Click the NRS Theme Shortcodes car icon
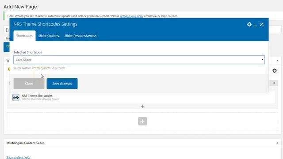 point(16,97)
